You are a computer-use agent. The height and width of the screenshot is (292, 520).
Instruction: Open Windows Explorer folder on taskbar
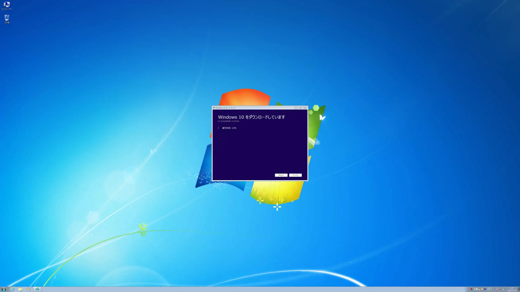pyautogui.click(x=20, y=289)
